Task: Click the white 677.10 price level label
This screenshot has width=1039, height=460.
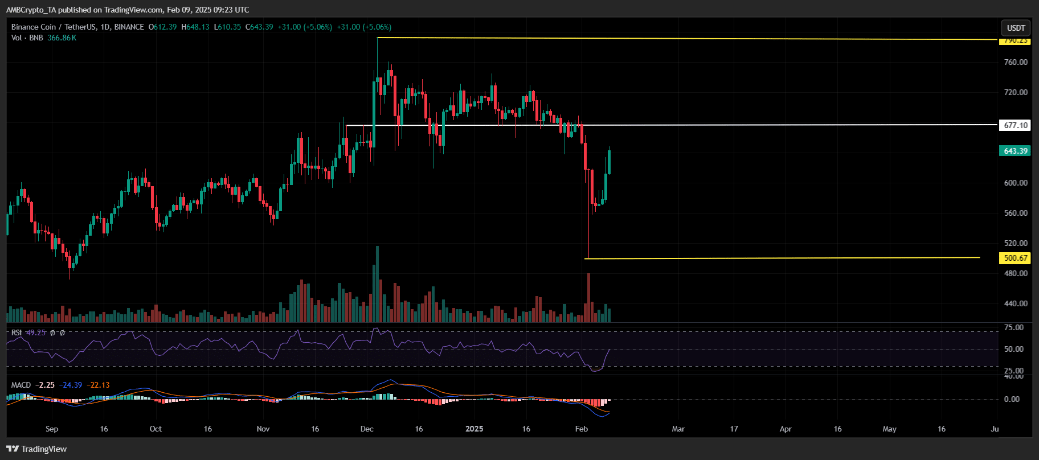Action: [x=1016, y=125]
